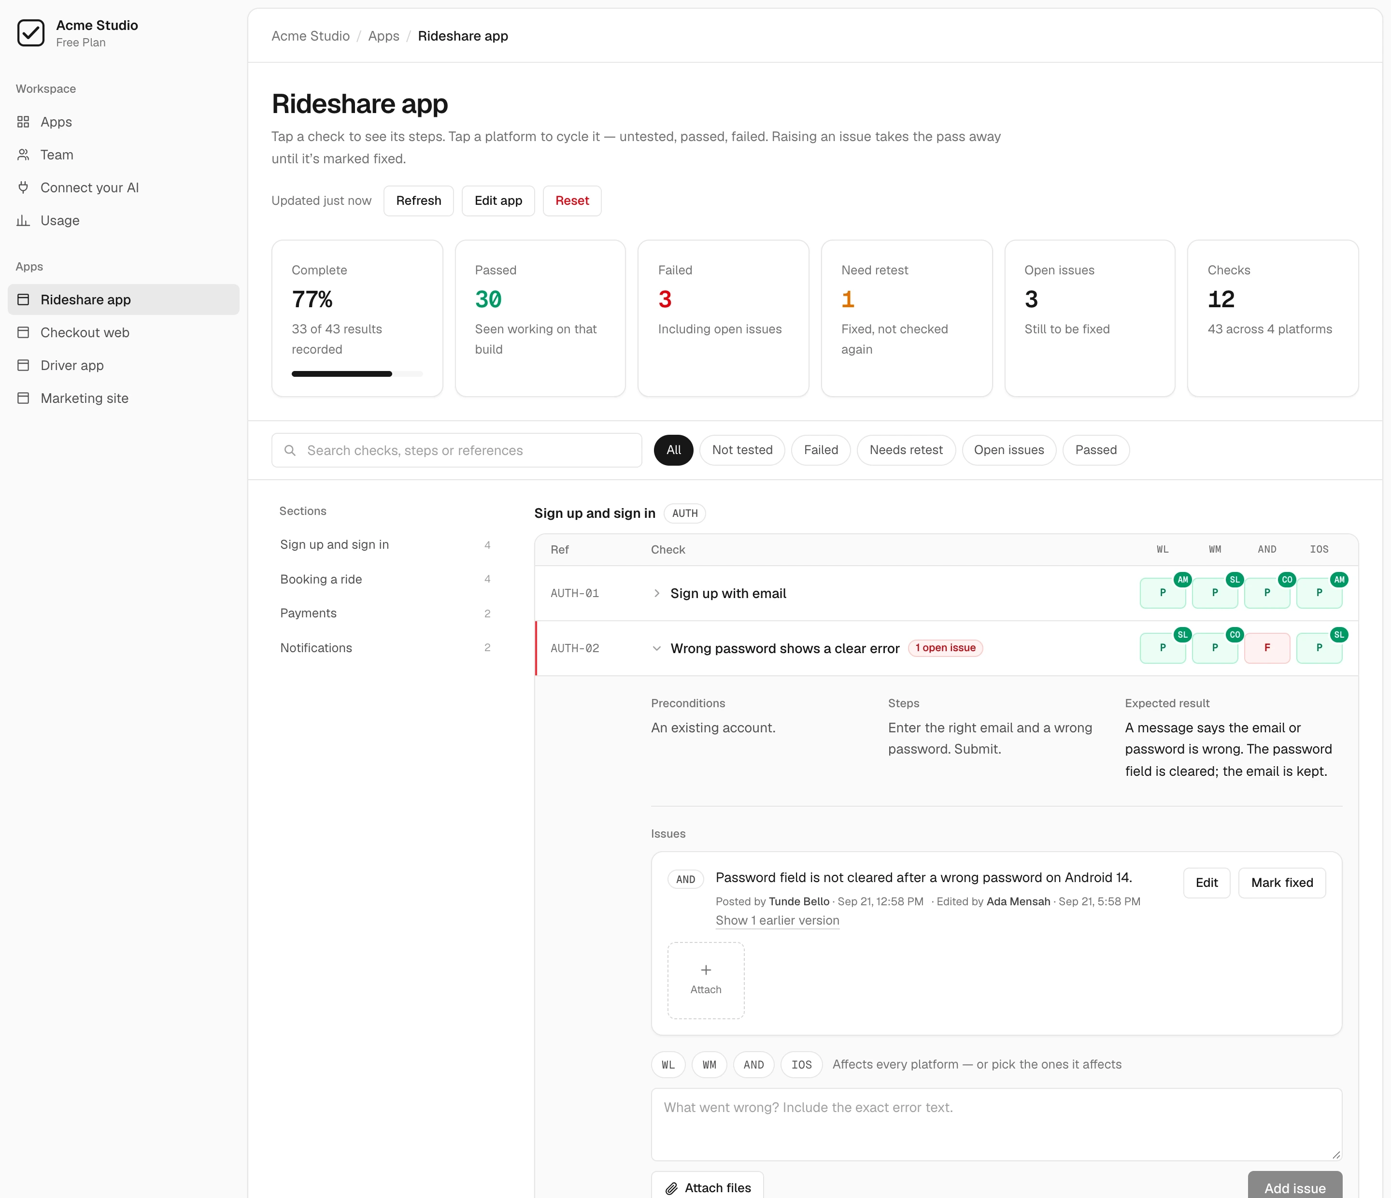The width and height of the screenshot is (1391, 1198).
Task: Select Checkout web in the Apps list
Action: pyautogui.click(x=123, y=332)
